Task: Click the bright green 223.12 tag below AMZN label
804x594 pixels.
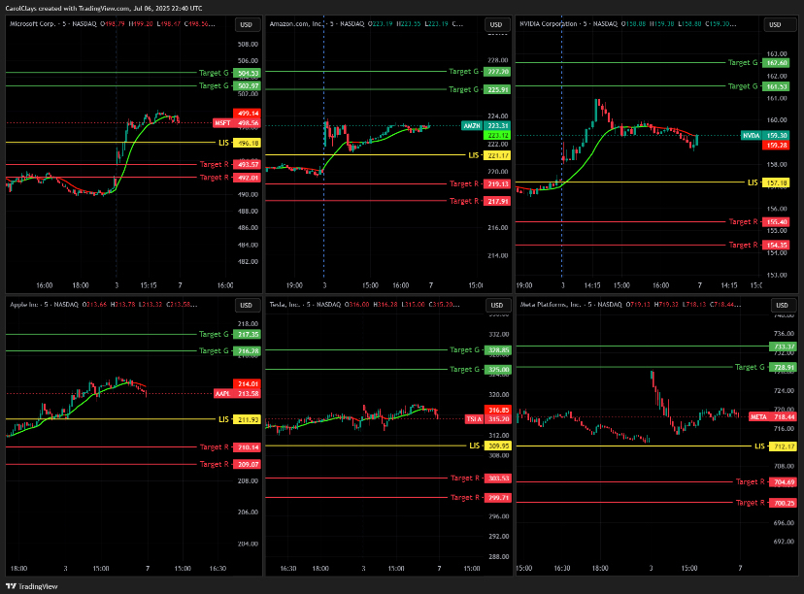Action: click(x=497, y=135)
